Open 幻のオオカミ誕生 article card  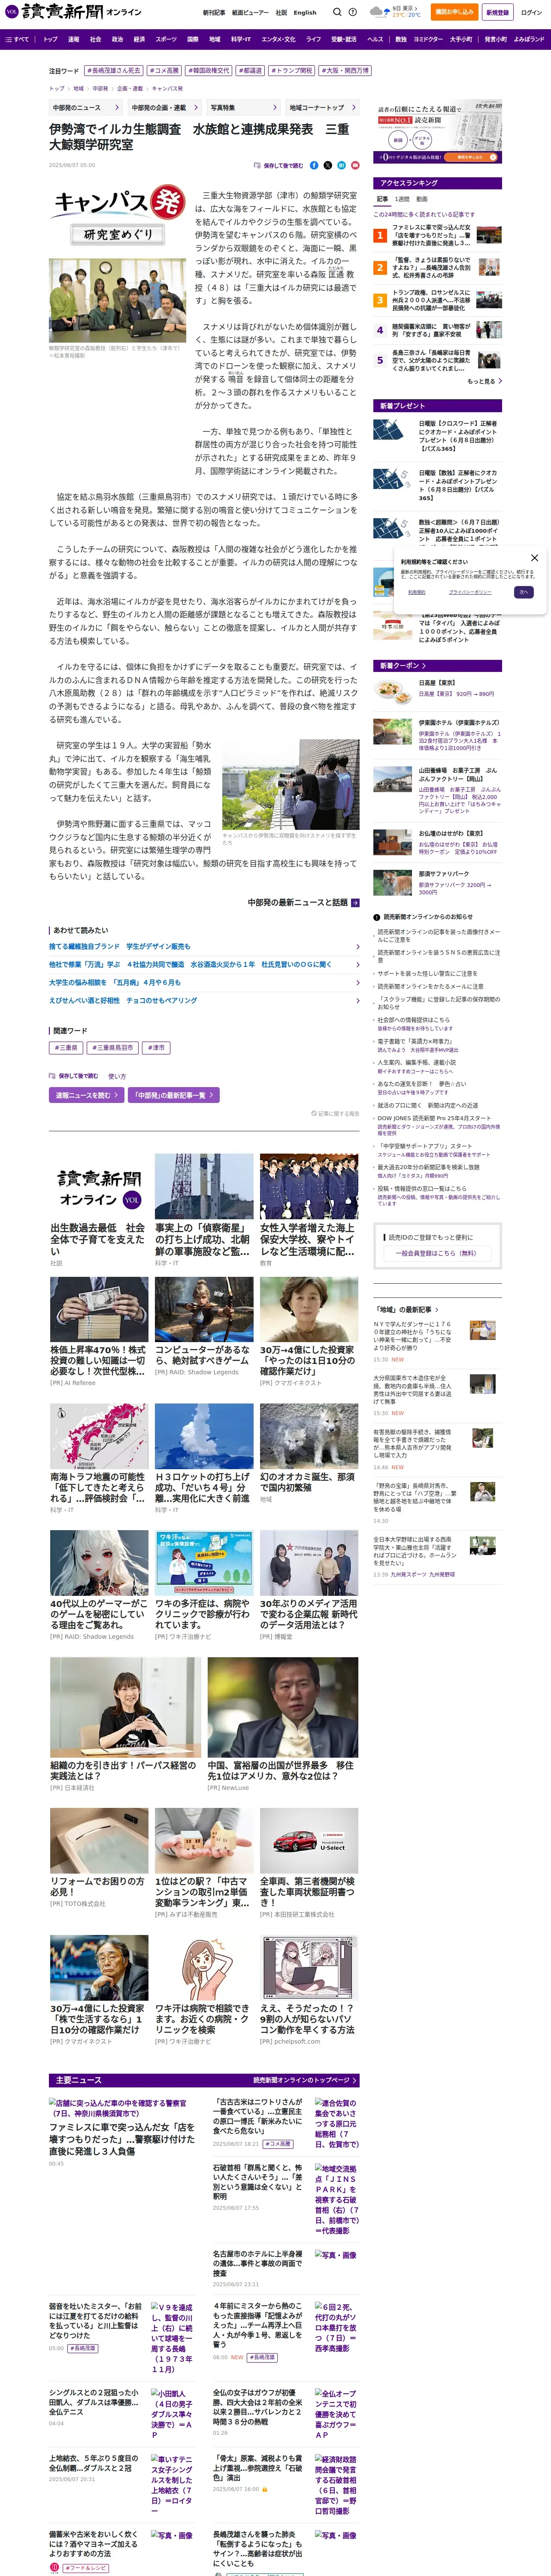click(x=309, y=1454)
